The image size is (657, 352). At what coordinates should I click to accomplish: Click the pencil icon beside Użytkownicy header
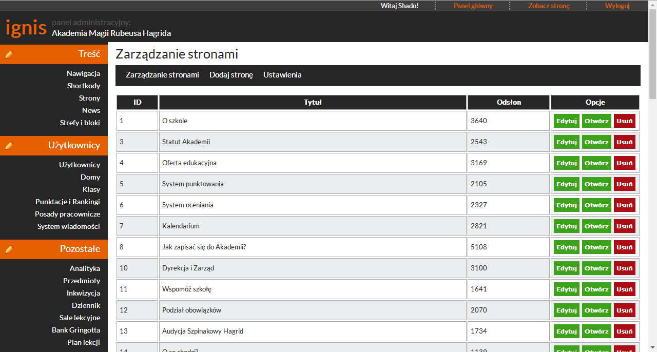tap(9, 146)
